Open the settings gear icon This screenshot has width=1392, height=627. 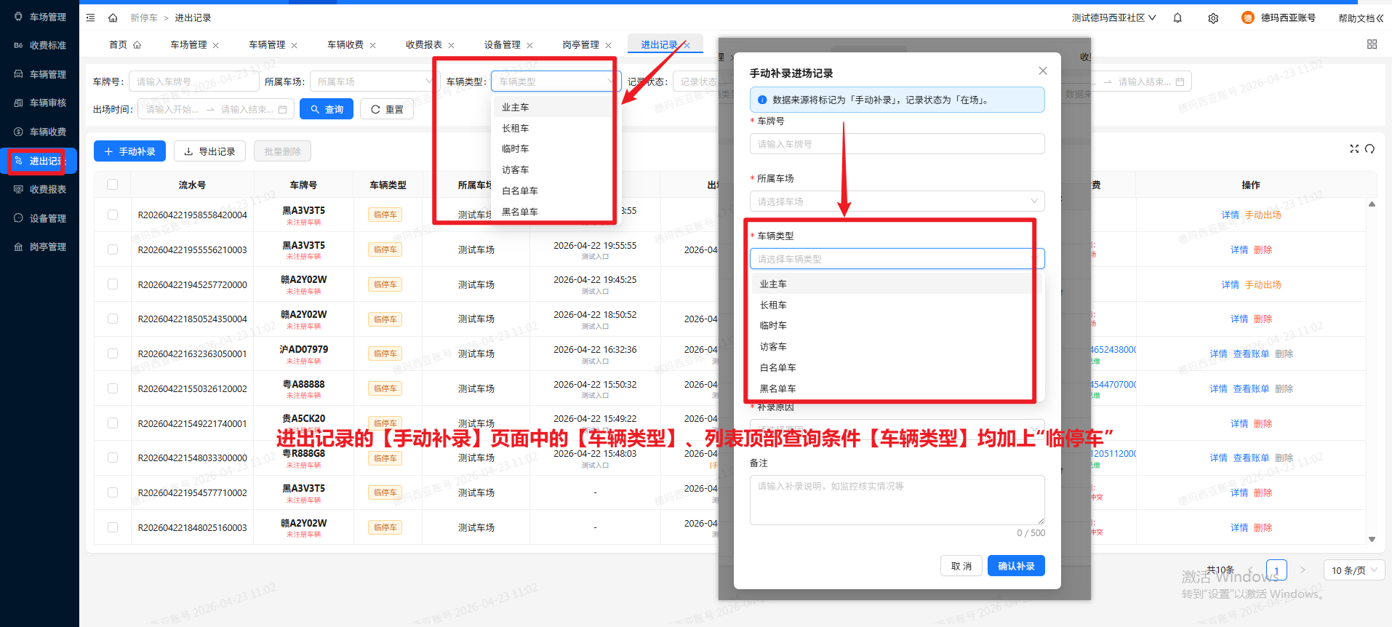(1213, 18)
